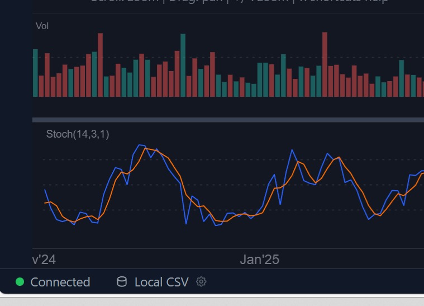Grab the pane divider above Stoch panel
Screen dimensions: 424x306
228,120
